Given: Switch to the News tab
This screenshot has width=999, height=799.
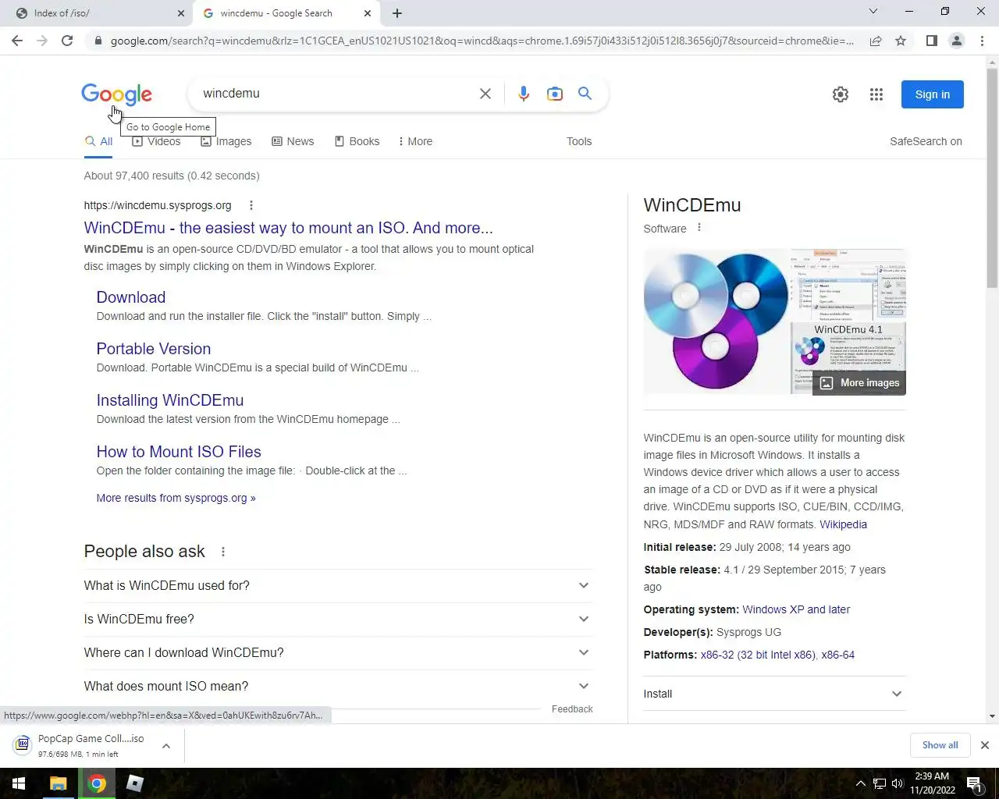Looking at the screenshot, I should click(x=293, y=141).
